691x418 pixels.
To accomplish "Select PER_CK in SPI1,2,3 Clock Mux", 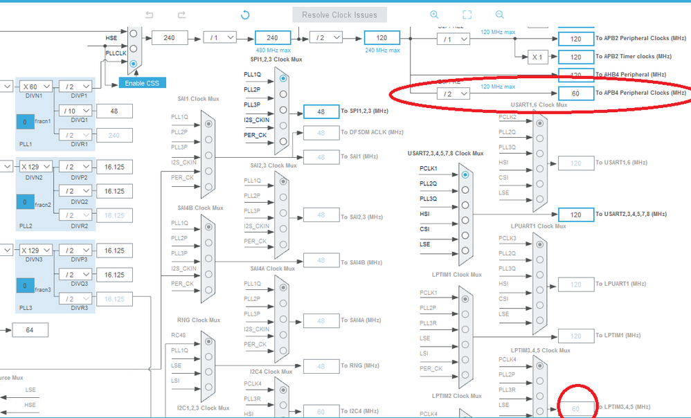I will (x=283, y=141).
